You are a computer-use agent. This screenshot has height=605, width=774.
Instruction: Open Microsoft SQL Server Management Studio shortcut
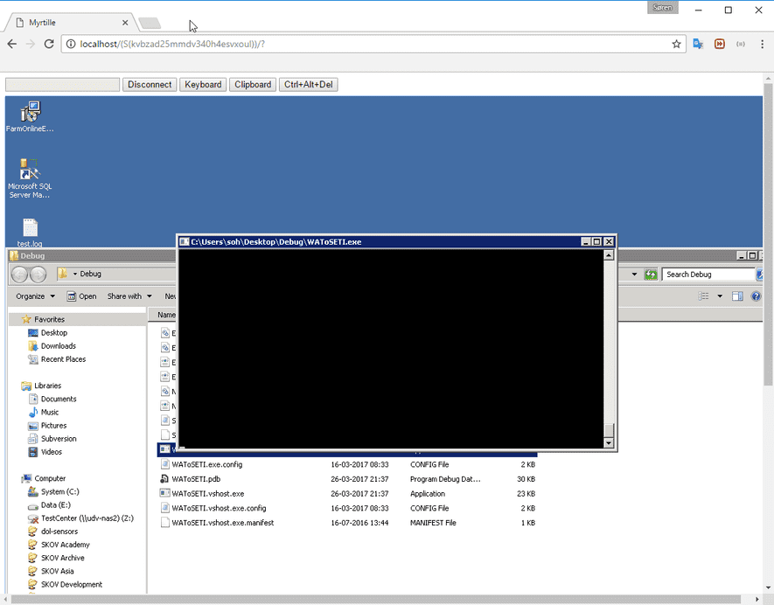[x=30, y=175]
